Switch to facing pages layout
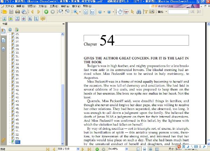The width and height of the screenshot is (210, 151). click(157, 149)
